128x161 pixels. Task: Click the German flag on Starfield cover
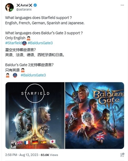[x=35, y=142]
